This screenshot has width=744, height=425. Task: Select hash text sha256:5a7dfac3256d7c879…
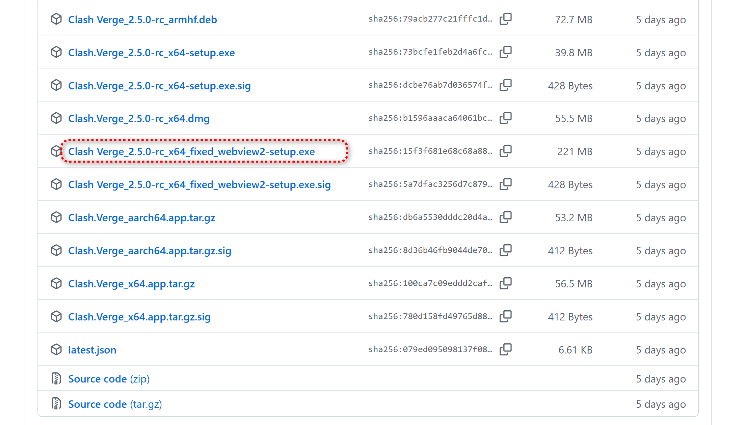pos(430,184)
